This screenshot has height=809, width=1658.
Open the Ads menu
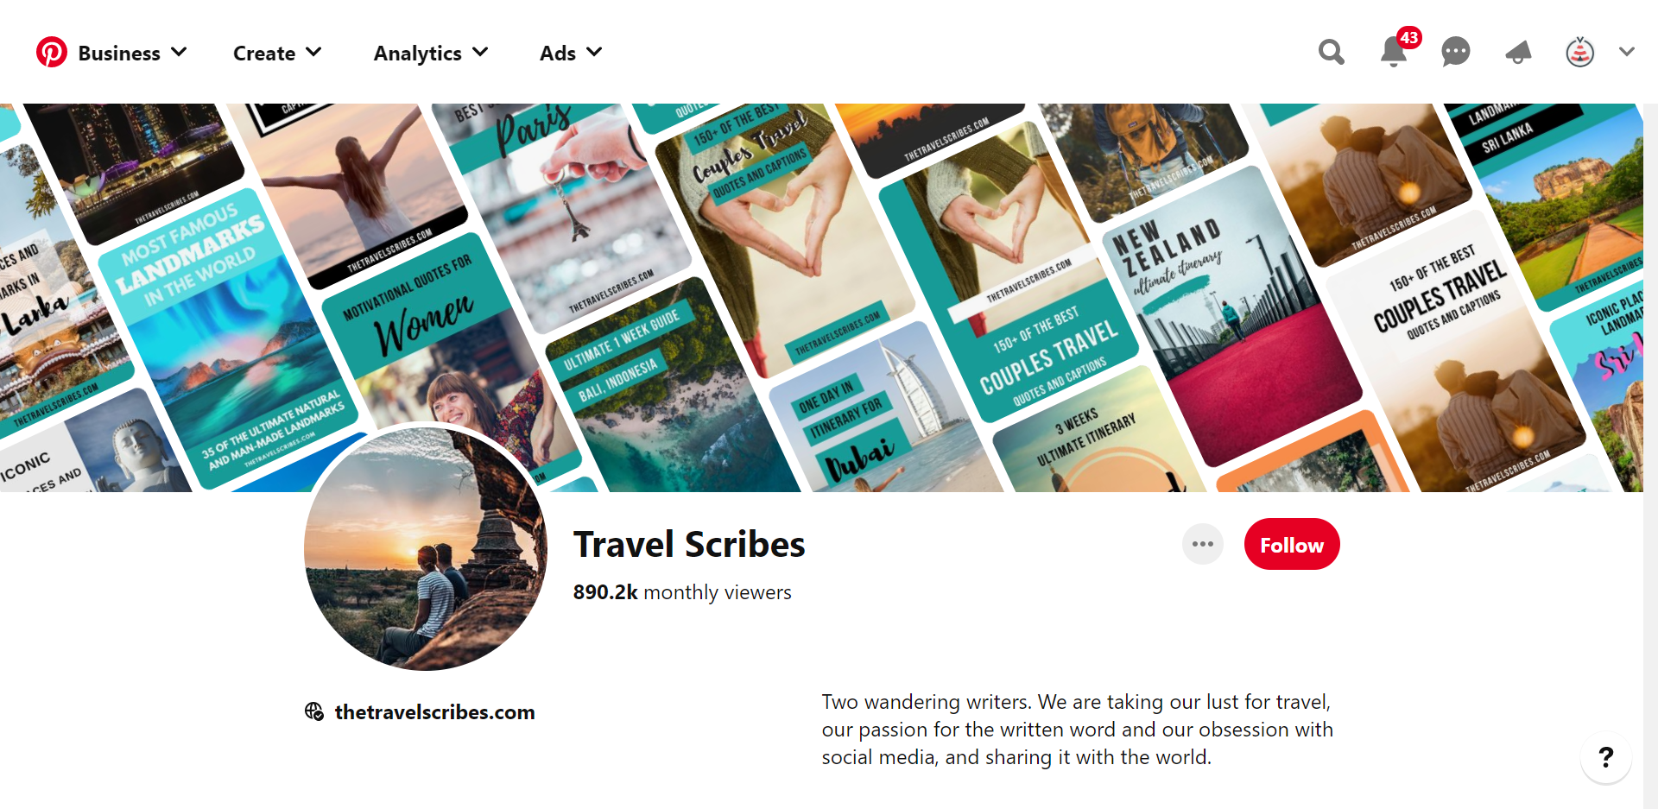click(x=571, y=53)
